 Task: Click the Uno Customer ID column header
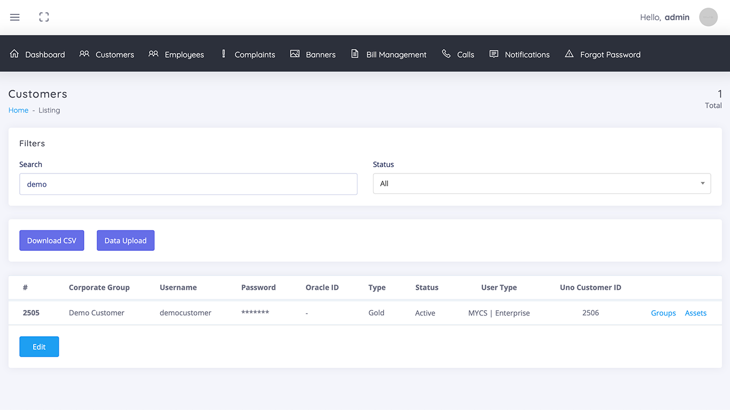click(x=591, y=287)
